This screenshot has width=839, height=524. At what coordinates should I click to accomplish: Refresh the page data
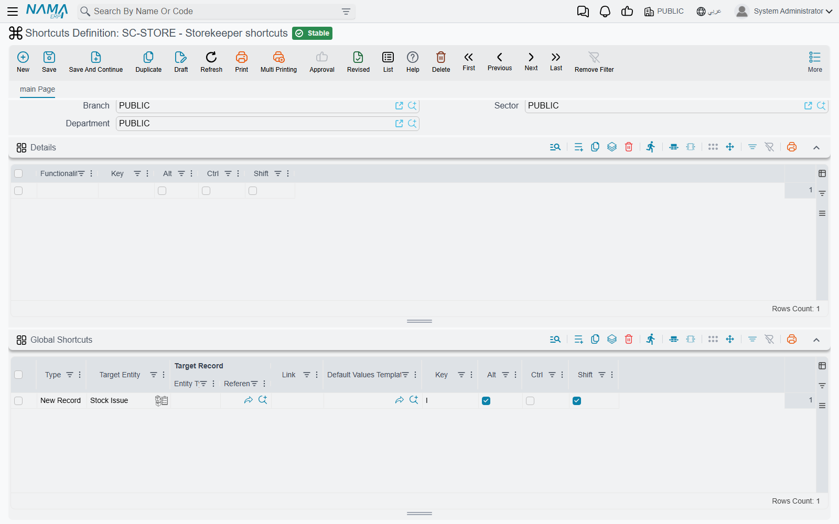[211, 62]
